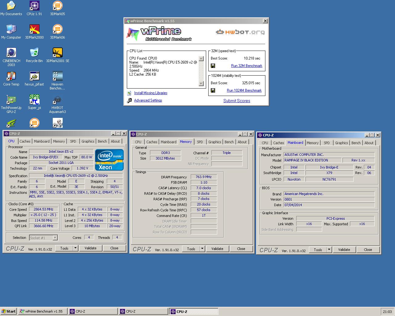The image size is (395, 316).
Task: Open Install Missing Libraries link
Action: [x=151, y=93]
